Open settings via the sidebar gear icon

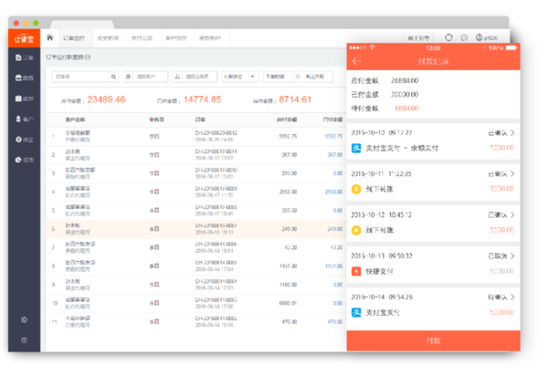click(x=24, y=319)
